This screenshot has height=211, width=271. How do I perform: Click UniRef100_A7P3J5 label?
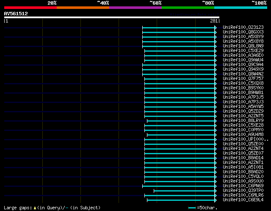[243, 97]
